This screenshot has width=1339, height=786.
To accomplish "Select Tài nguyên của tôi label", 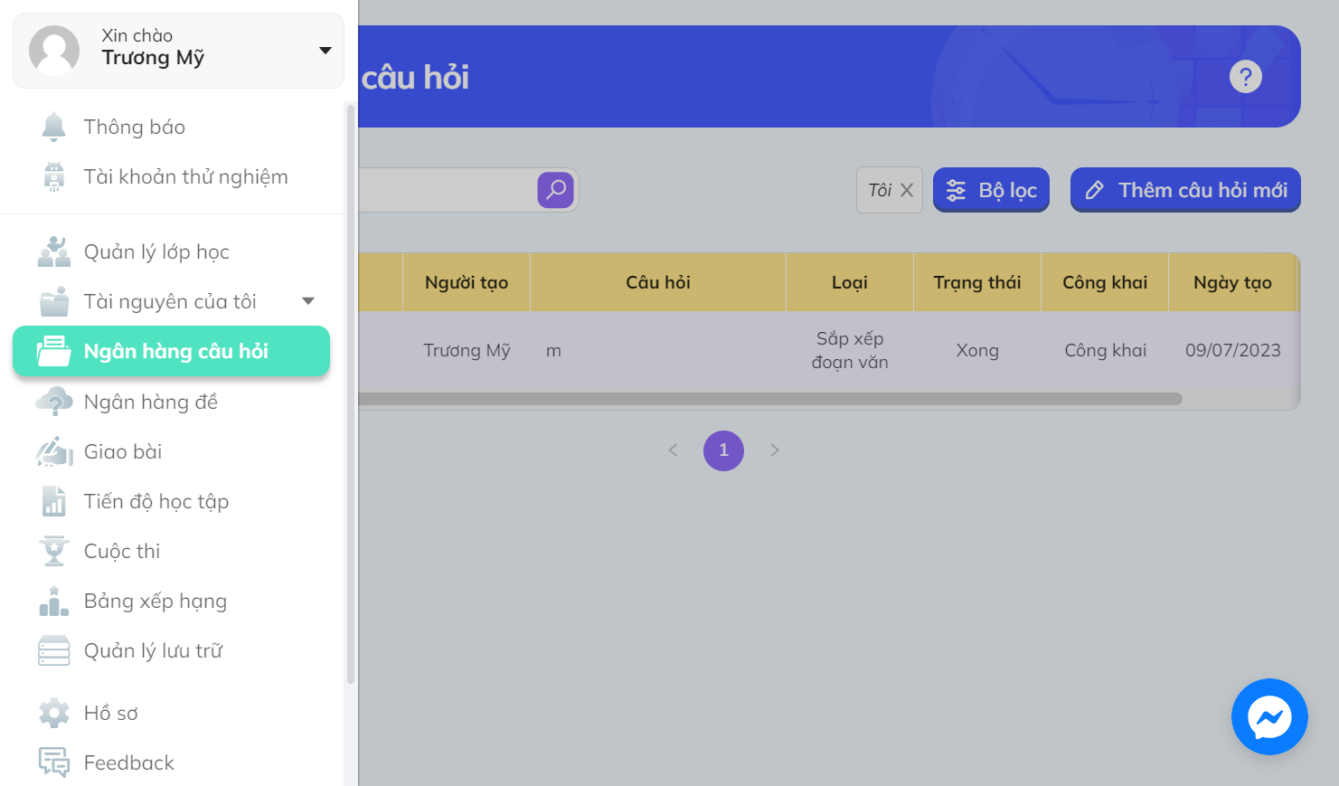I will point(170,301).
